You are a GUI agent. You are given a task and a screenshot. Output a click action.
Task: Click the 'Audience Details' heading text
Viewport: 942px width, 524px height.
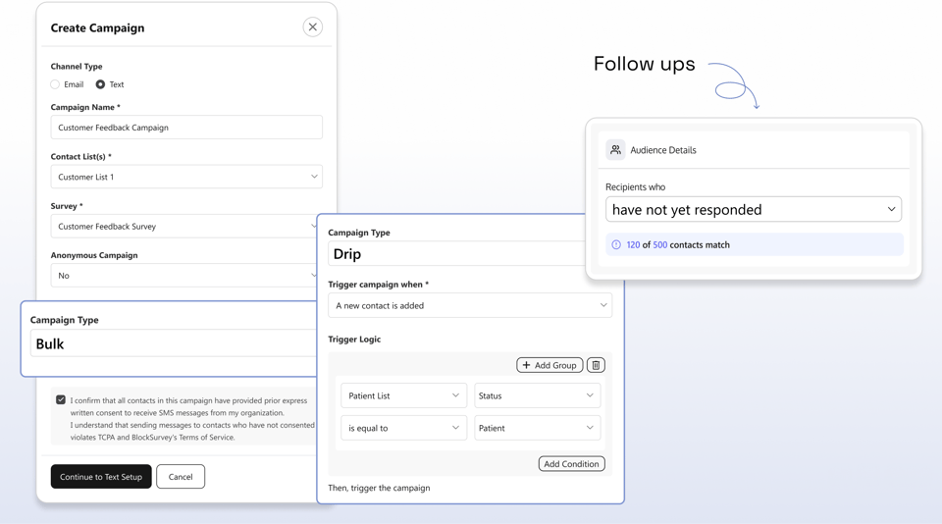coord(663,150)
